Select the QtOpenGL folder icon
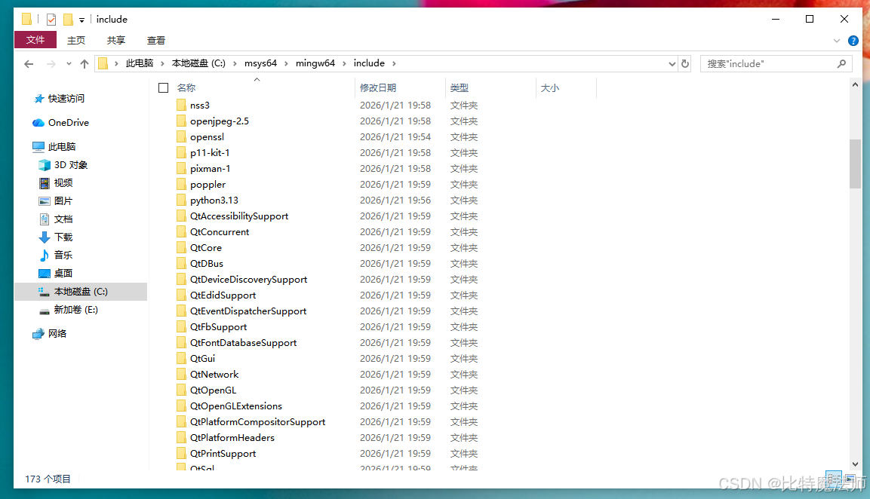870x499 pixels. click(x=181, y=390)
